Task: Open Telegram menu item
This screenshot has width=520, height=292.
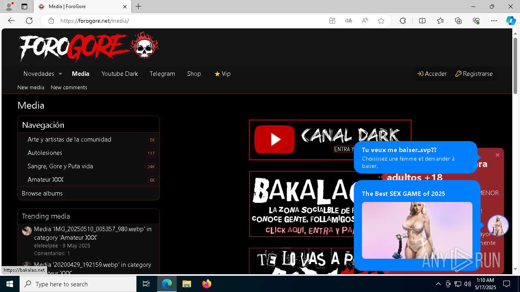Action: [x=162, y=74]
